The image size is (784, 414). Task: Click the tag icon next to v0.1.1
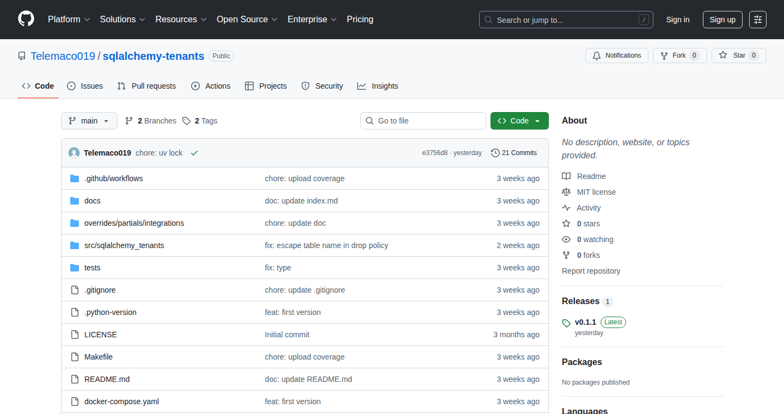pos(566,323)
